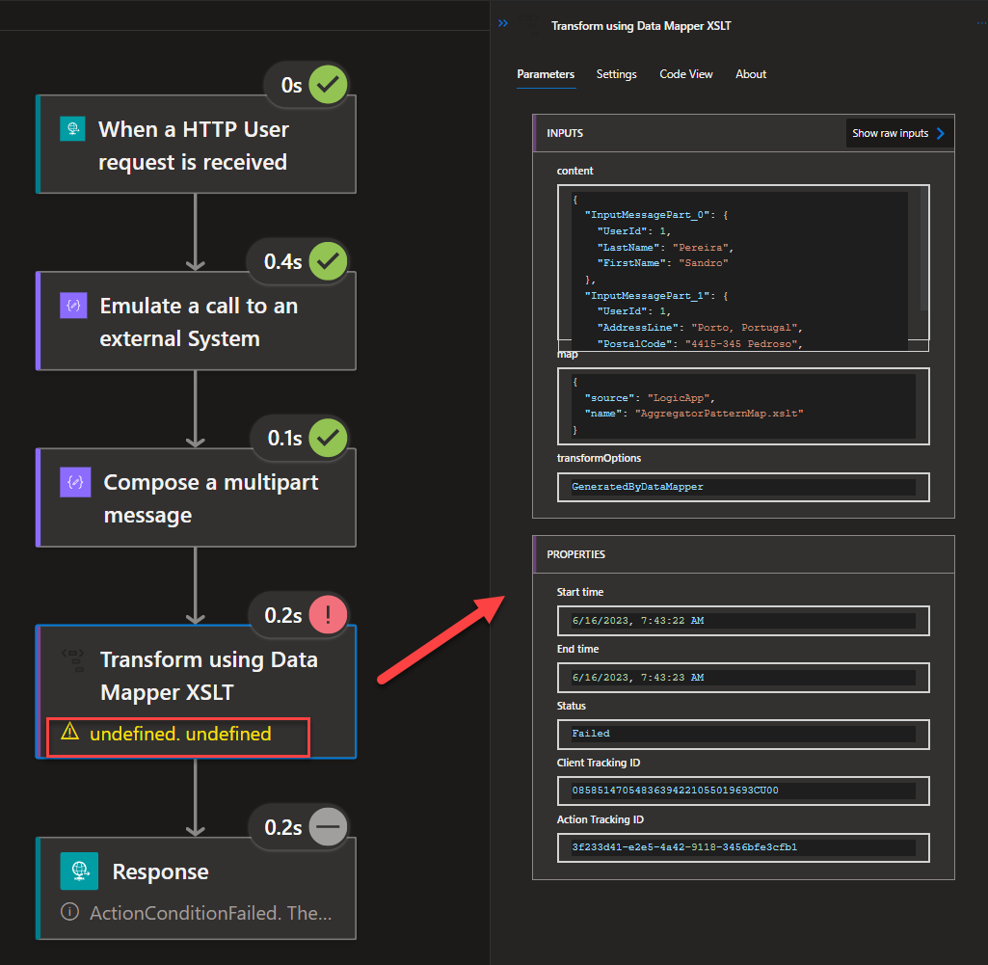Click the red failed status badge

328,615
